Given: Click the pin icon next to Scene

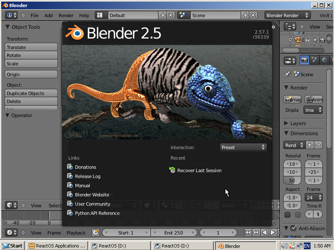Looking at the screenshot, I should [287, 74].
